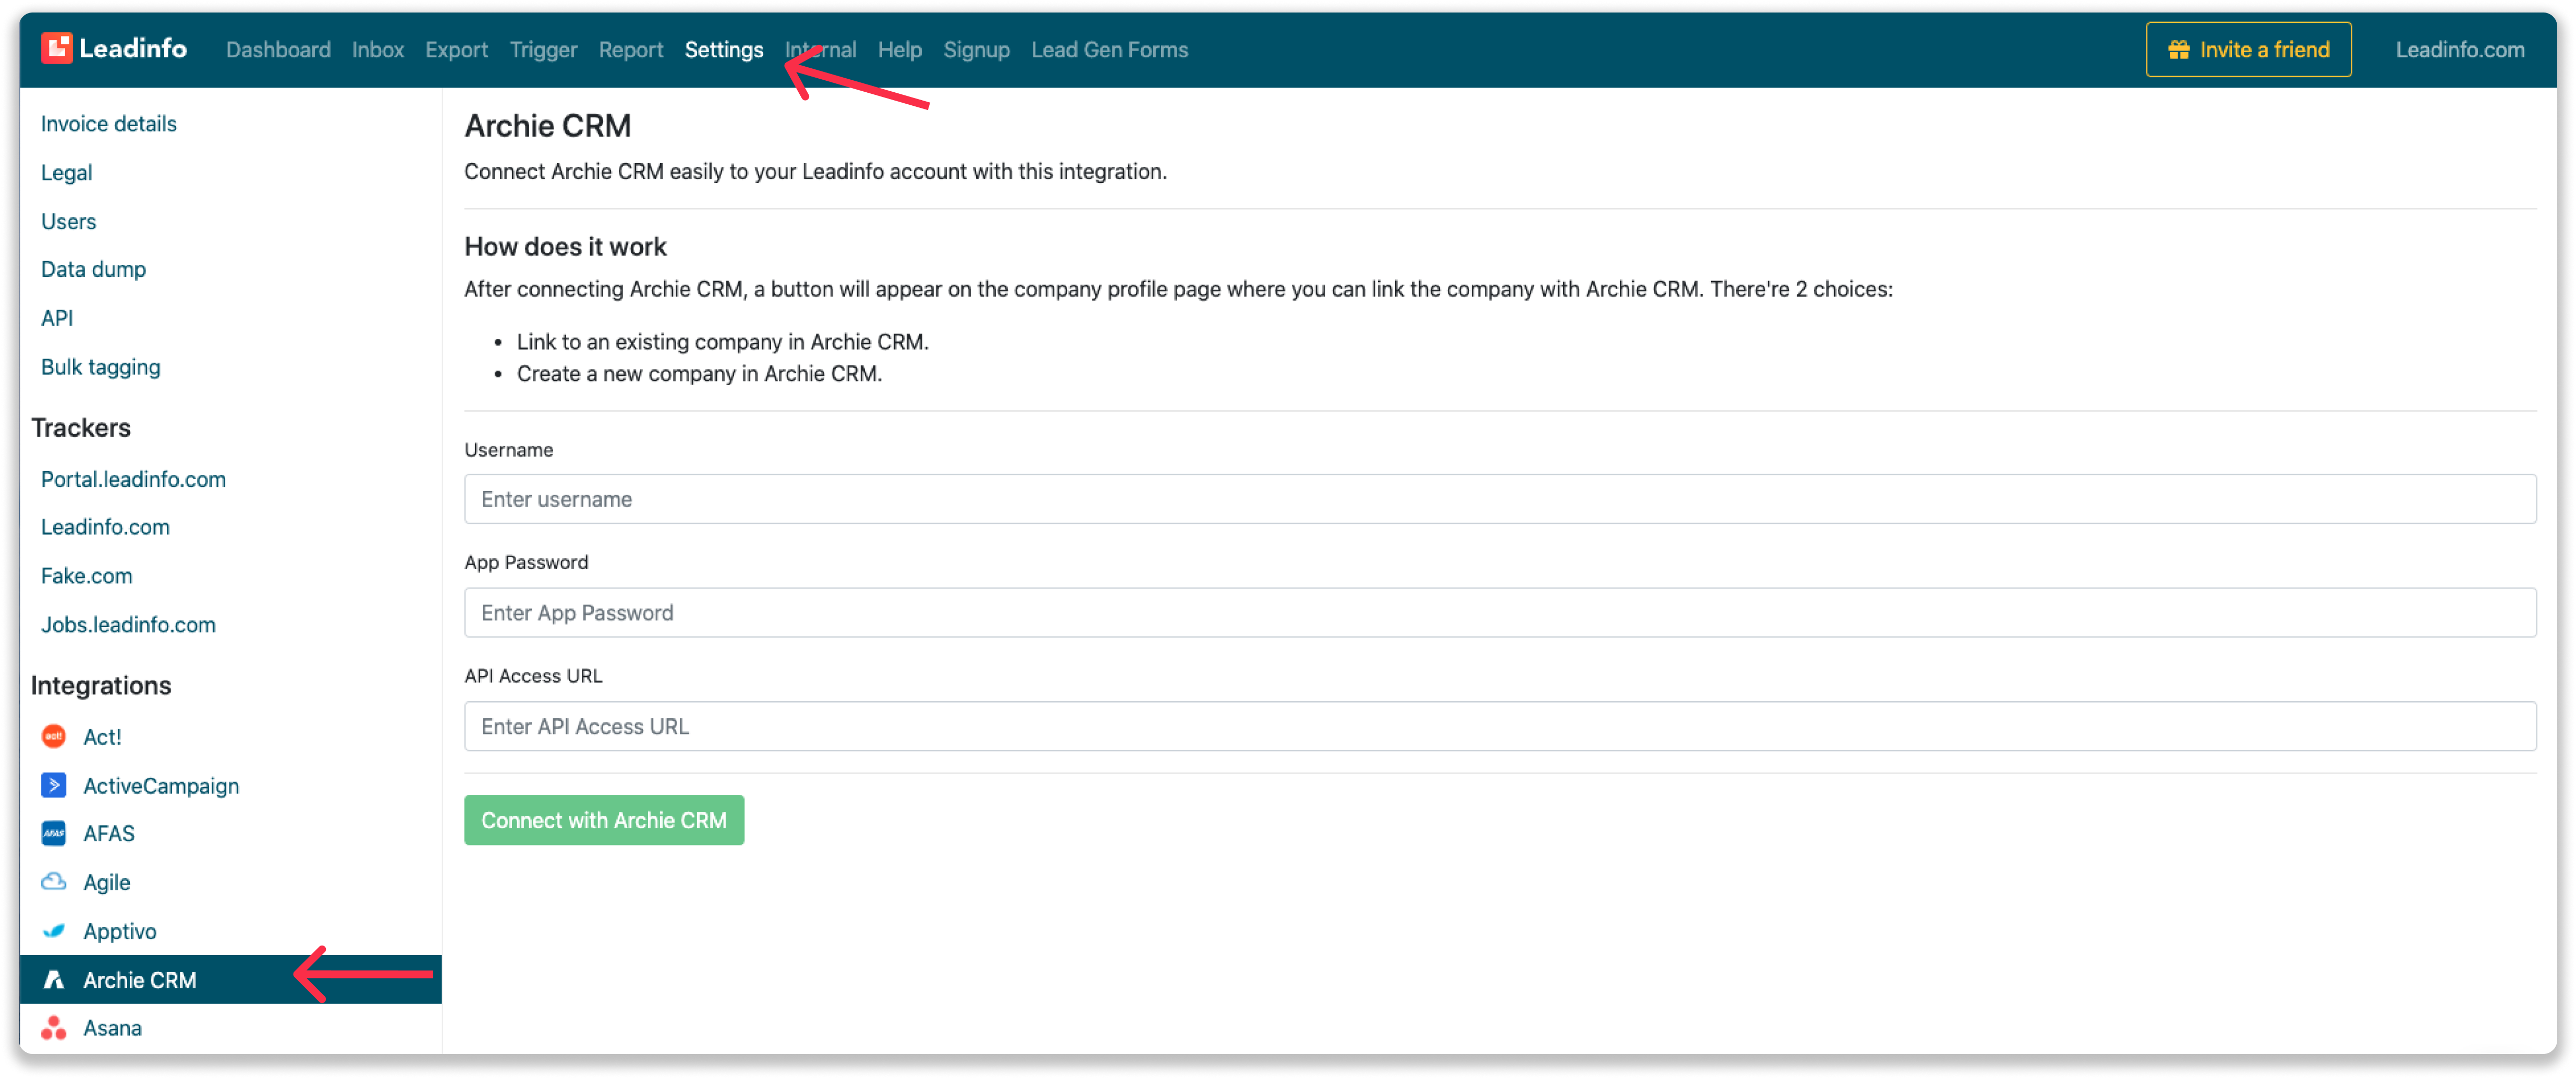Image resolution: width=2576 pixels, height=1079 pixels.
Task: Click the Asana integration icon
Action: (54, 1028)
